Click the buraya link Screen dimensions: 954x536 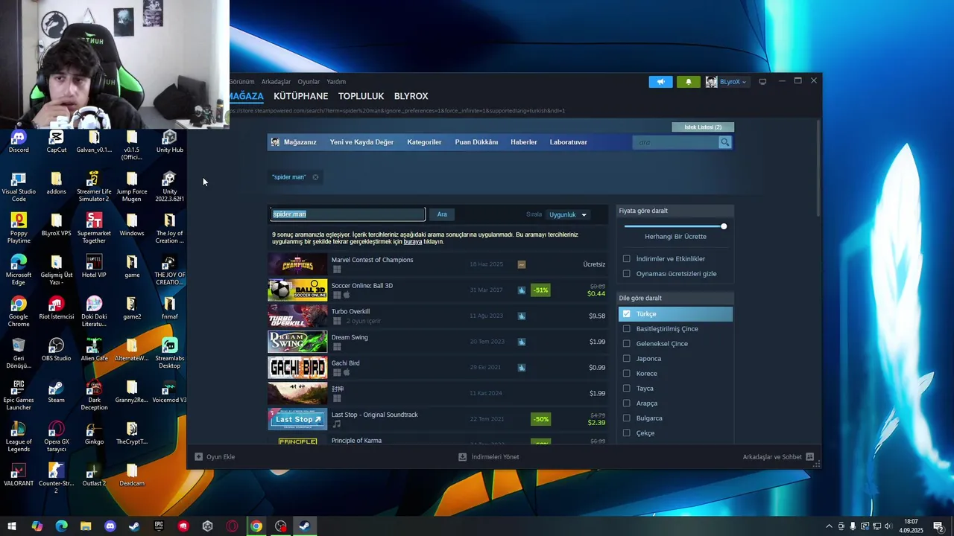(413, 242)
